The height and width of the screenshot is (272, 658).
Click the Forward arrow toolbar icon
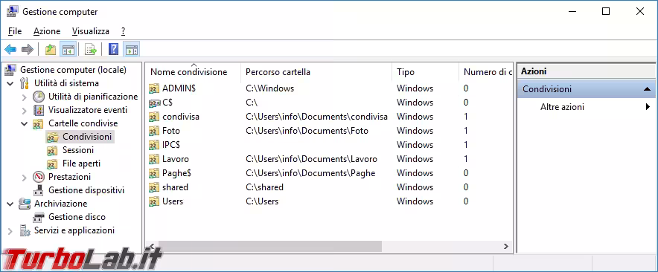pos(28,50)
